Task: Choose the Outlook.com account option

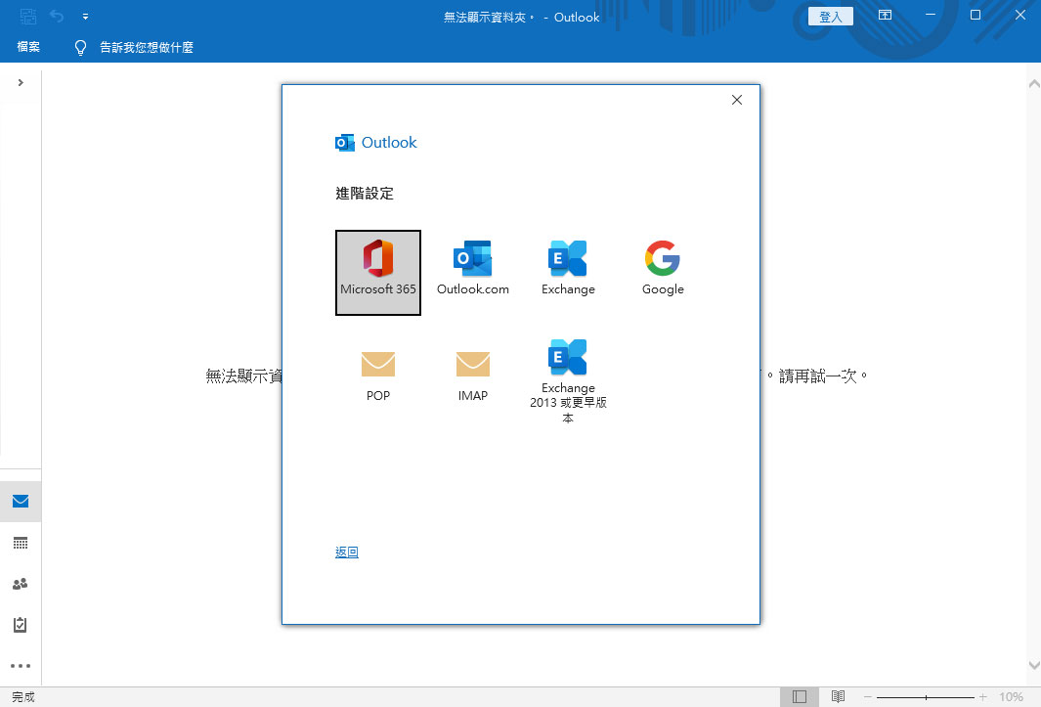Action: (x=473, y=269)
